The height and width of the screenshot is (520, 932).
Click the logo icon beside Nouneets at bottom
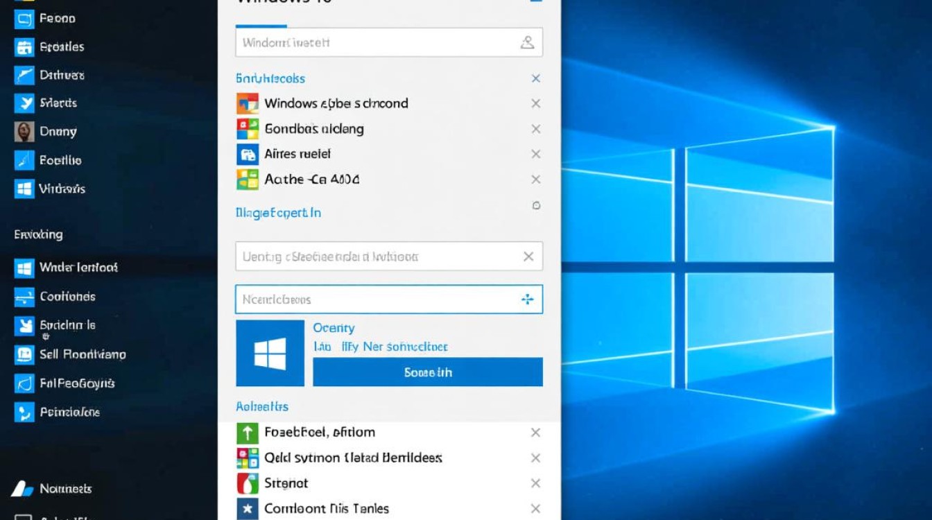[22, 489]
